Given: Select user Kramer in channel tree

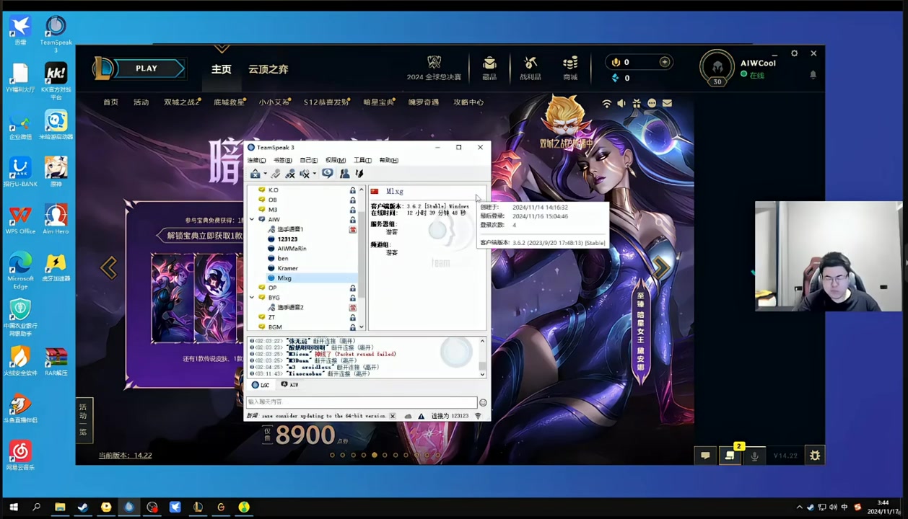Looking at the screenshot, I should pyautogui.click(x=287, y=268).
